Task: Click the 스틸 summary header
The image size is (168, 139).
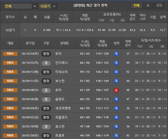Action: (153, 17)
